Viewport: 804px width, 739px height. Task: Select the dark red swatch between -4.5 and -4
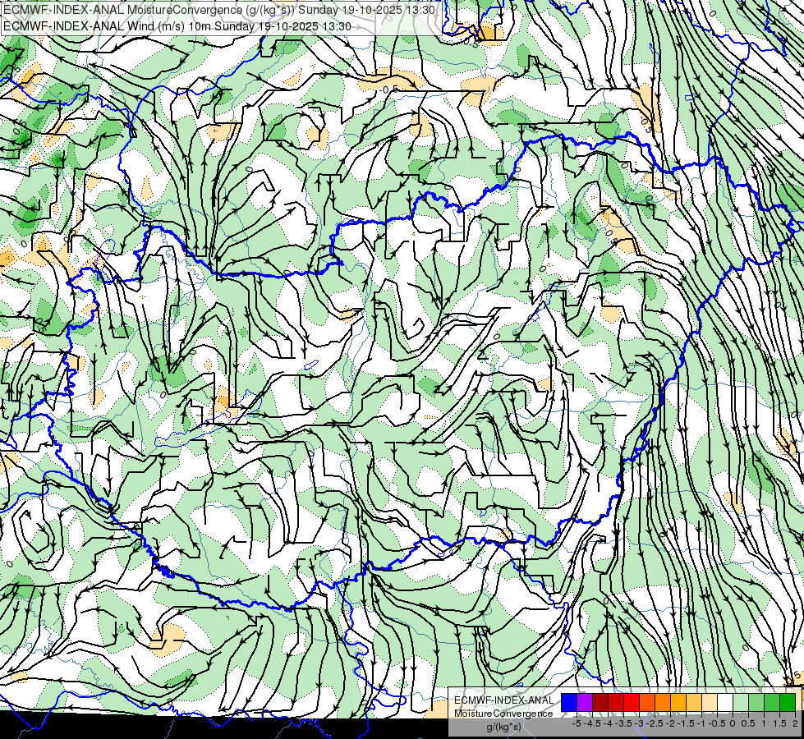pos(600,702)
